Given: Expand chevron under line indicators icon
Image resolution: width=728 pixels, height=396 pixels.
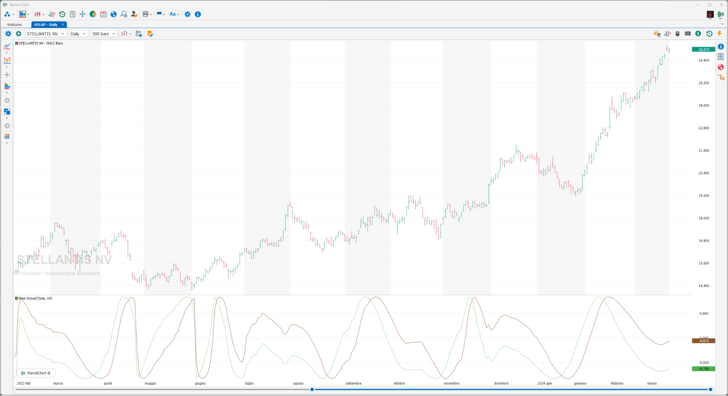Looking at the screenshot, I should [7, 53].
